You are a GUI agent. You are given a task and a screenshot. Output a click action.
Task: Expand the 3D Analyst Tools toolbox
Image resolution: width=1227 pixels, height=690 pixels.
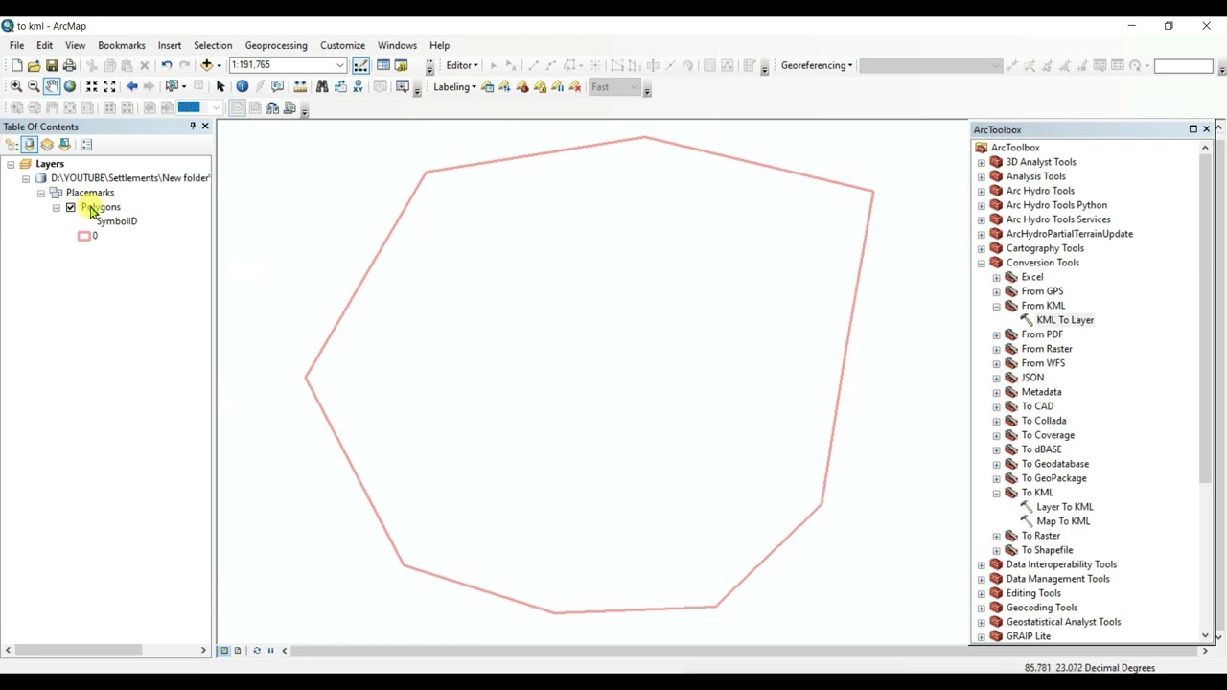[x=981, y=162]
